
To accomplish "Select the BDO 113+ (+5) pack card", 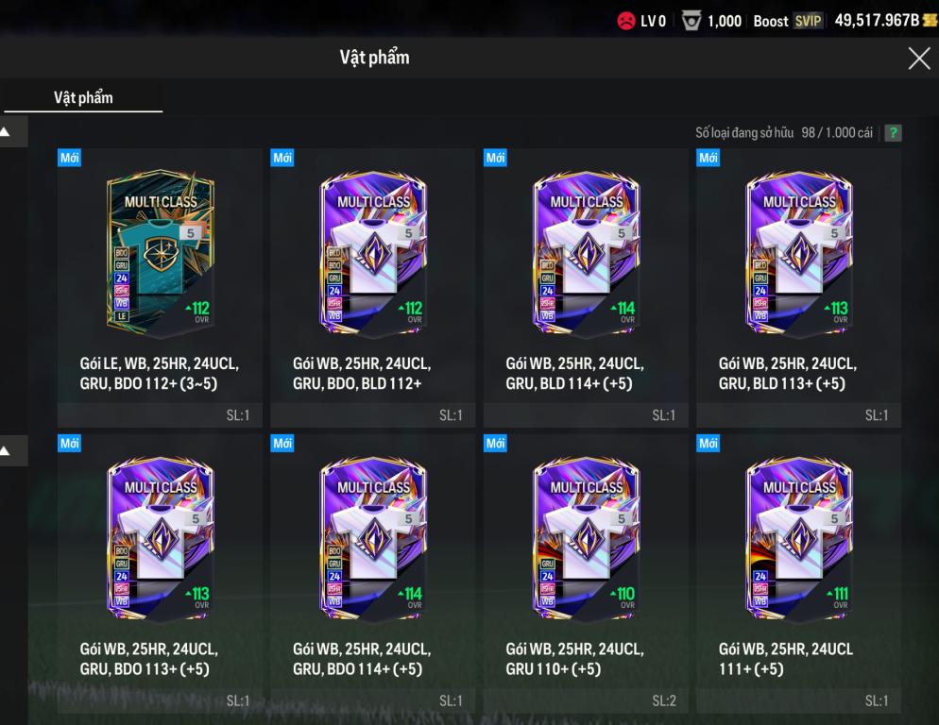I will coord(160,574).
